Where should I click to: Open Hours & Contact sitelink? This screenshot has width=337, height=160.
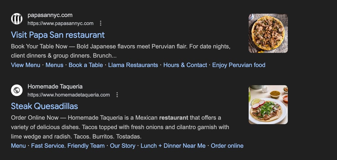(185, 65)
